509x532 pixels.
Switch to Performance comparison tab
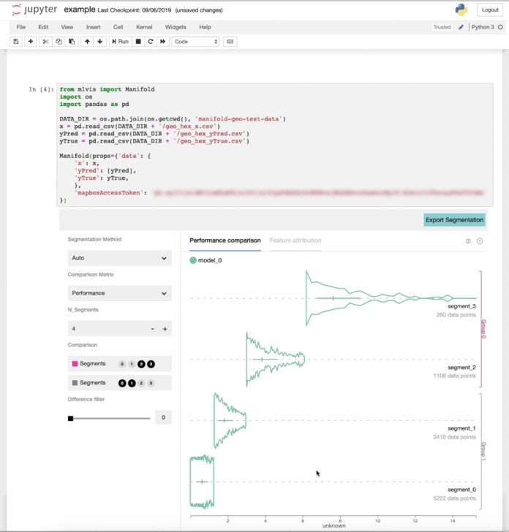(x=225, y=240)
